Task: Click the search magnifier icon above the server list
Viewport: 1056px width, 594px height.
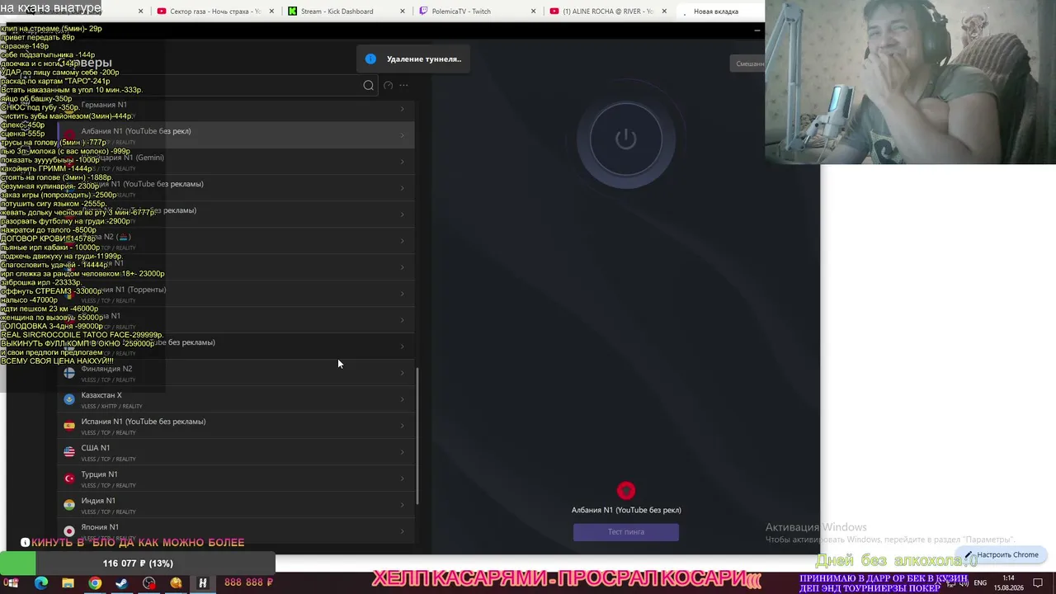Action: pyautogui.click(x=369, y=85)
